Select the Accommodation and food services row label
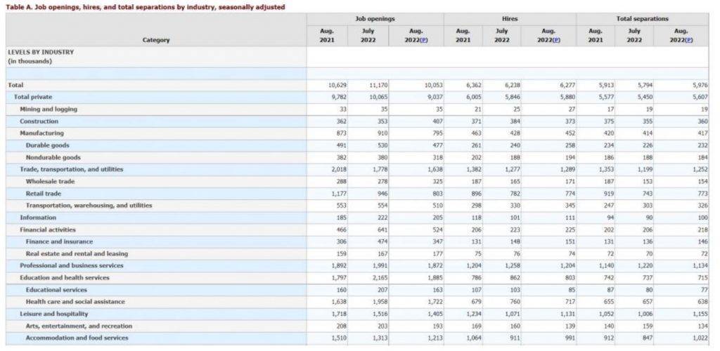Viewport: 720px width, 351px height. (77, 338)
